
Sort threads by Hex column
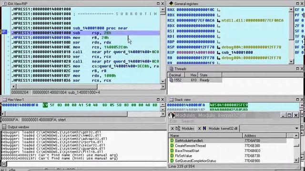point(191,75)
